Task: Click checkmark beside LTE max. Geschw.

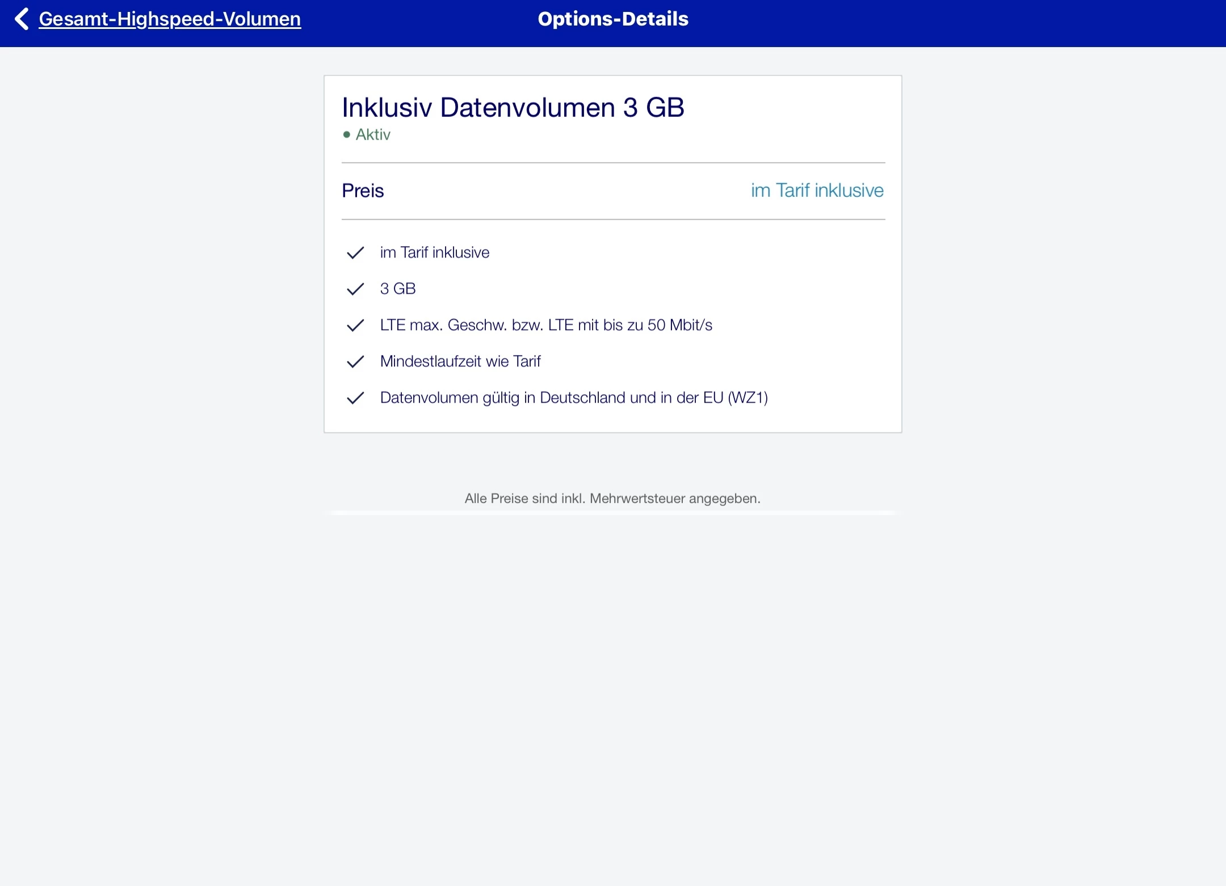Action: (x=355, y=325)
